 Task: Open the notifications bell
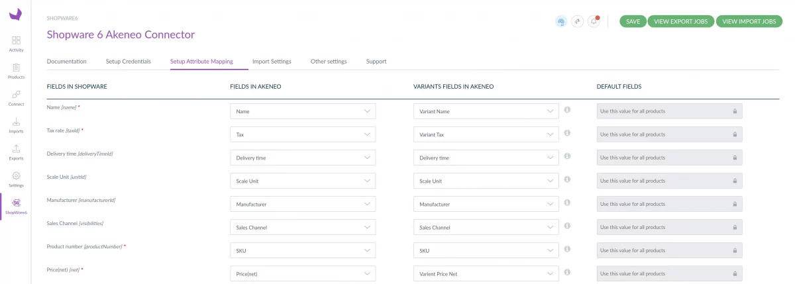pyautogui.click(x=594, y=21)
